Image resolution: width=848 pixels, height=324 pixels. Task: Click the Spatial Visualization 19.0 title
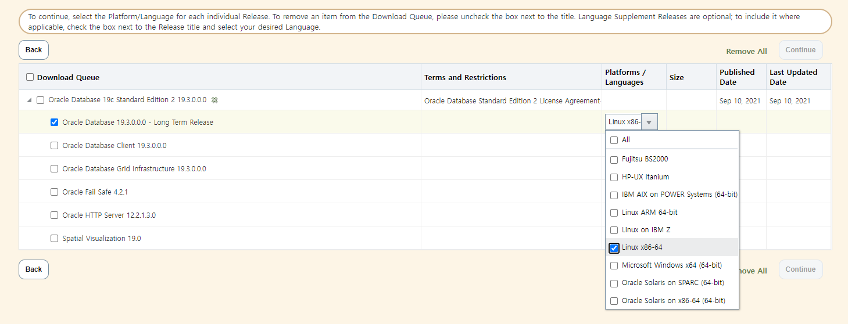tap(102, 239)
